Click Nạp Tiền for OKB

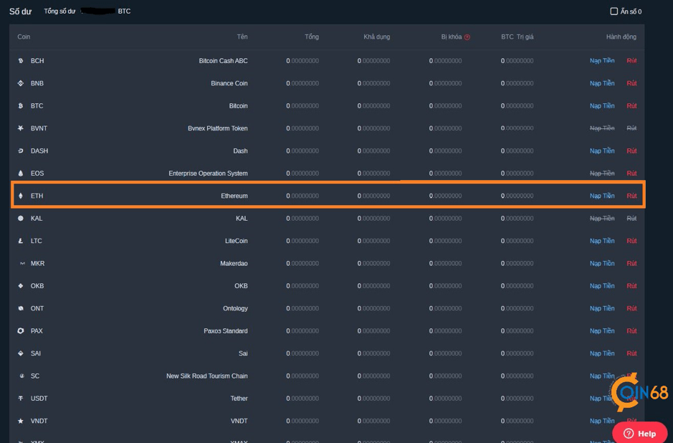(602, 285)
